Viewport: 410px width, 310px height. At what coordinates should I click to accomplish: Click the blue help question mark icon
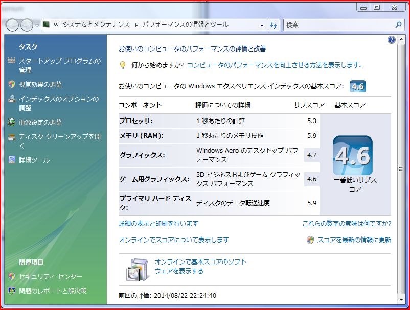[x=391, y=40]
